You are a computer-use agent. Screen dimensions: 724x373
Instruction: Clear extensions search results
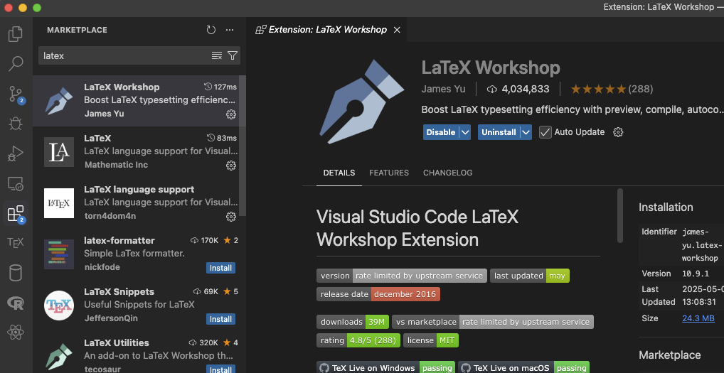click(x=216, y=56)
